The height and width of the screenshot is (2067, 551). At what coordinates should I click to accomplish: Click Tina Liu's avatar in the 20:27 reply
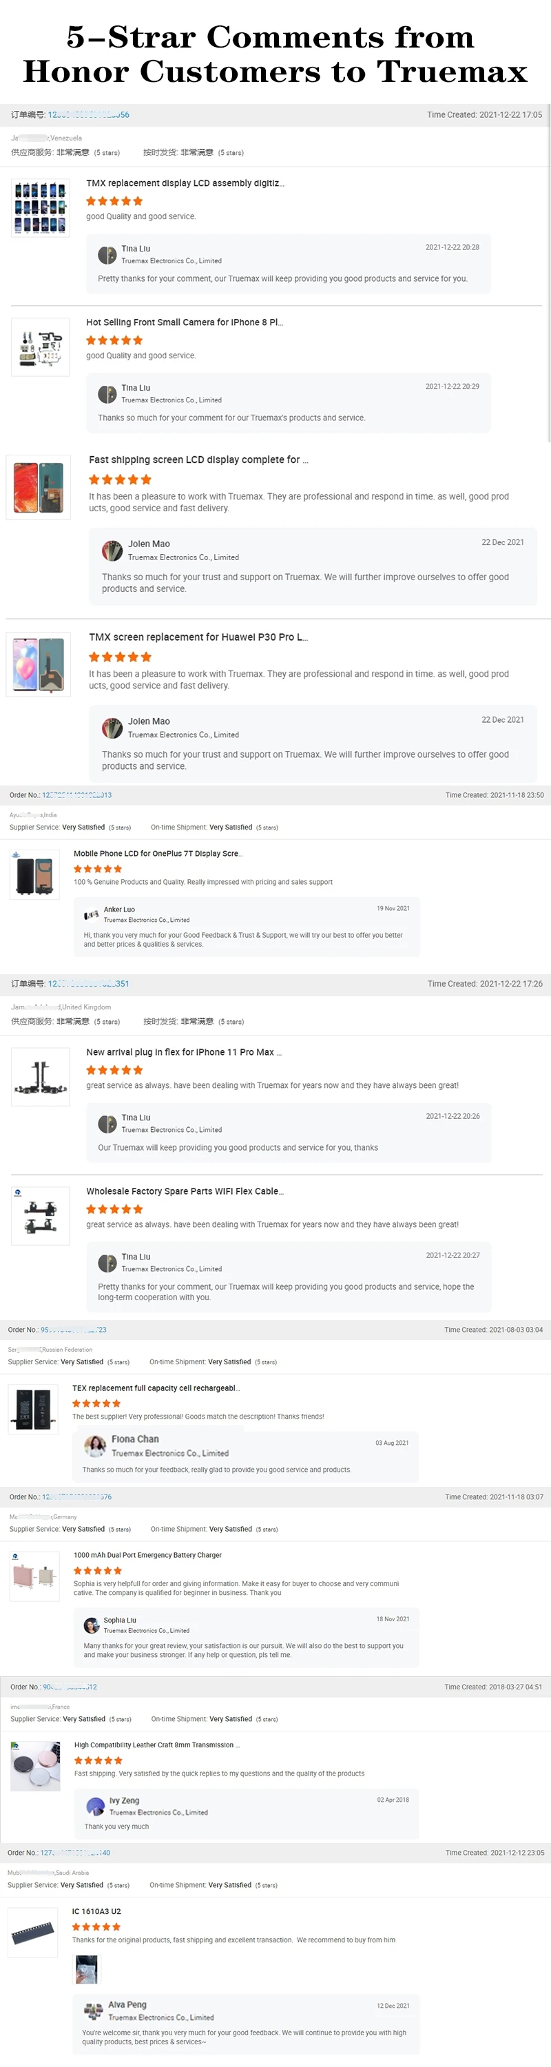click(107, 1263)
